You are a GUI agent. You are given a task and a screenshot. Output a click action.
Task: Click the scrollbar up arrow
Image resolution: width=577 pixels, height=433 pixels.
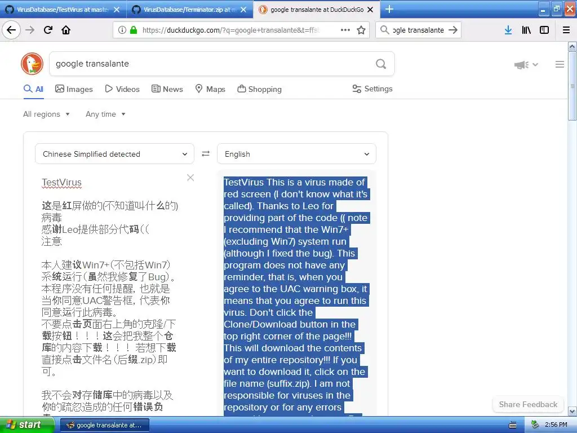click(572, 46)
